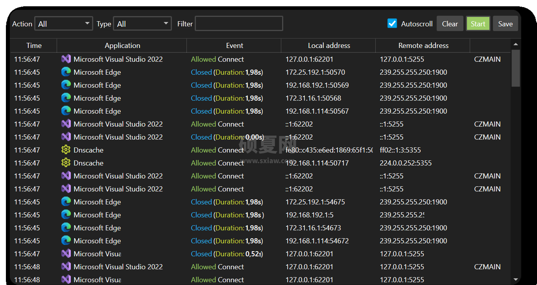
Task: Click Closed event in the 192.168.1.114:50567 row
Action: pos(227,111)
